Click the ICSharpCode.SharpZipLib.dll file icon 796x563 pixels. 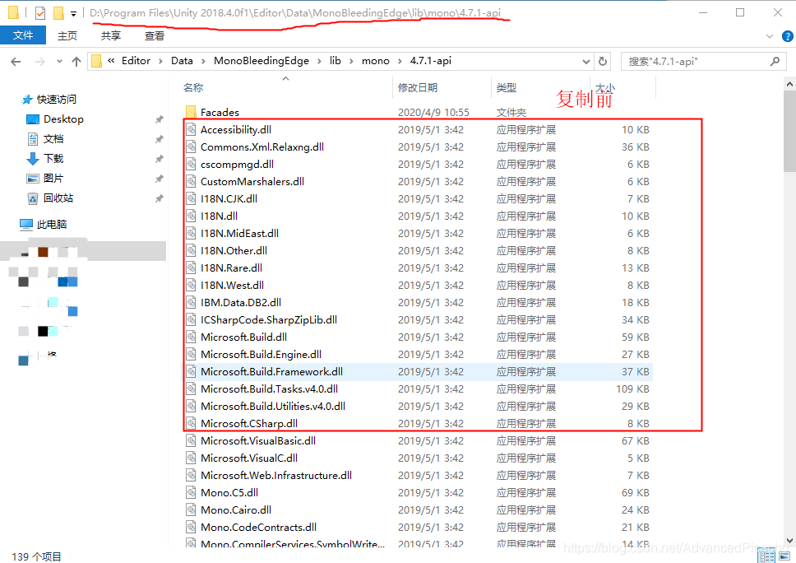point(191,319)
